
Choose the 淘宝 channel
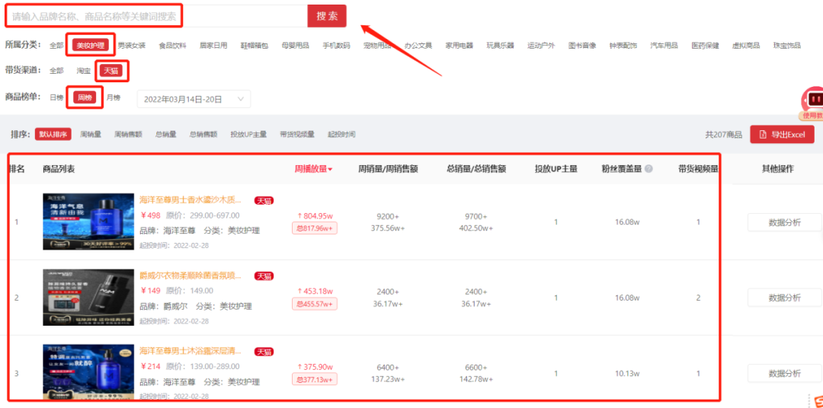click(x=84, y=70)
